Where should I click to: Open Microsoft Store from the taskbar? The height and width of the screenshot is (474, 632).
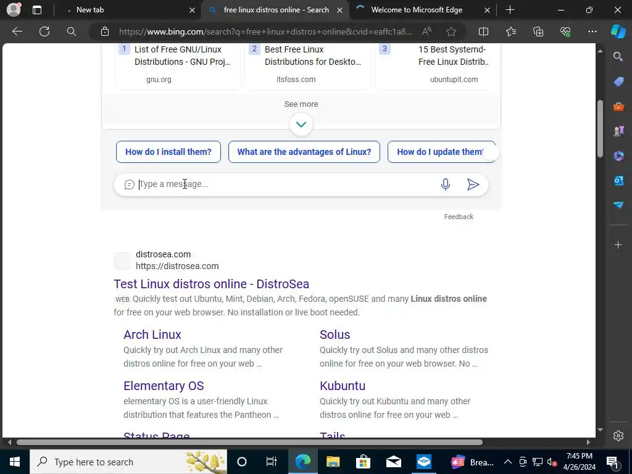pyautogui.click(x=363, y=462)
